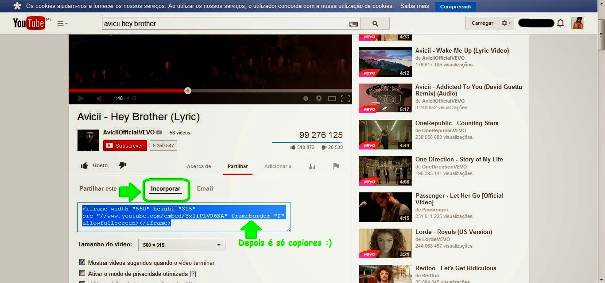The height and width of the screenshot is (283, 605).
Task: Mute the video volume speaker icon
Action: 100,98
